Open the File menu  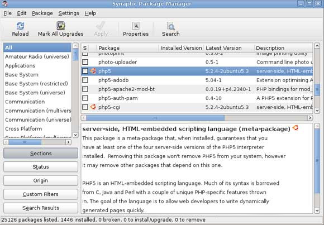pos(8,13)
